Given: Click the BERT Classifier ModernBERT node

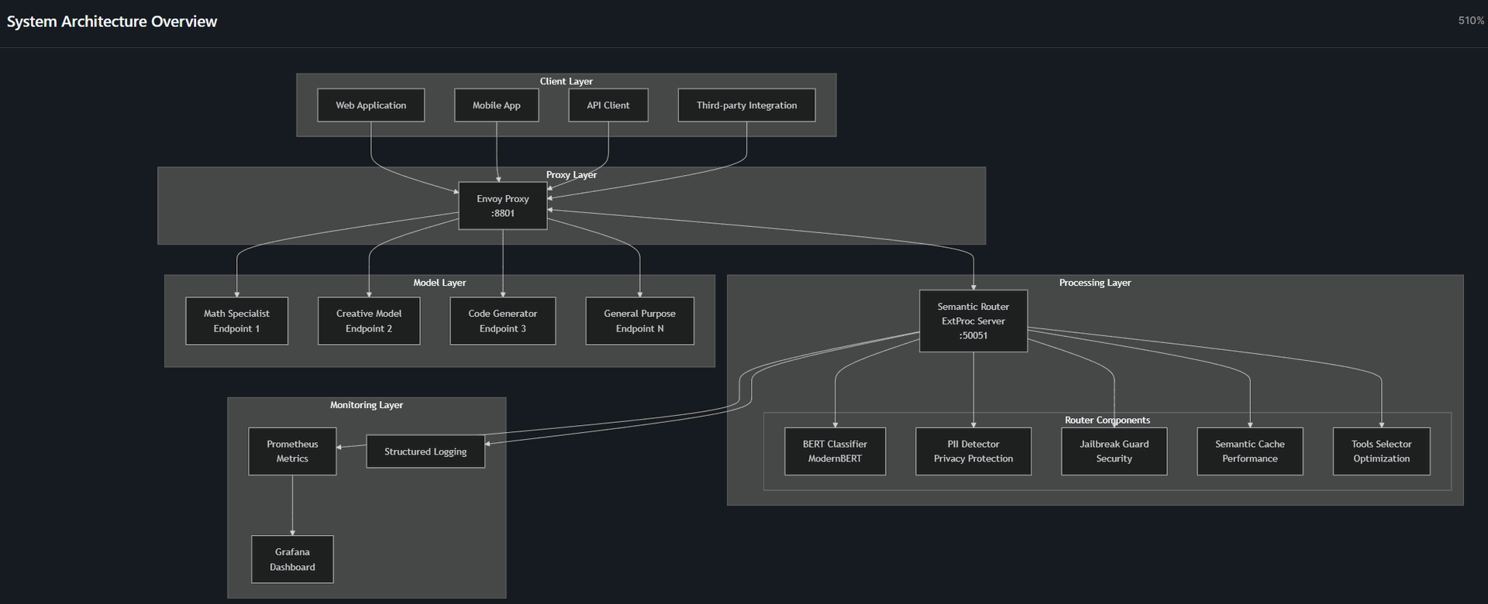Looking at the screenshot, I should (835, 451).
